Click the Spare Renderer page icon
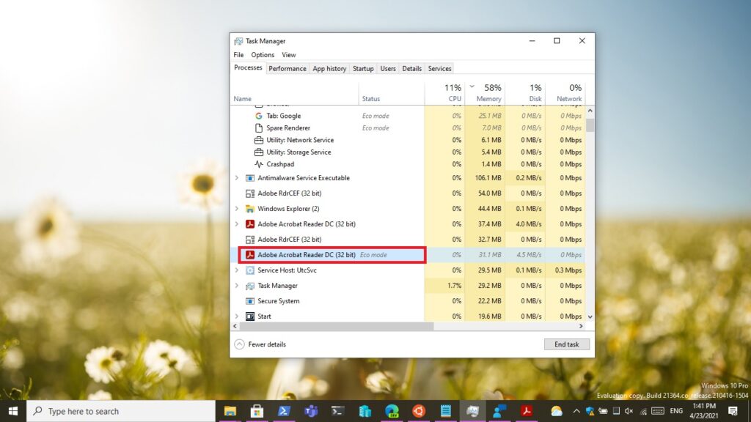The image size is (751, 422). [x=259, y=128]
